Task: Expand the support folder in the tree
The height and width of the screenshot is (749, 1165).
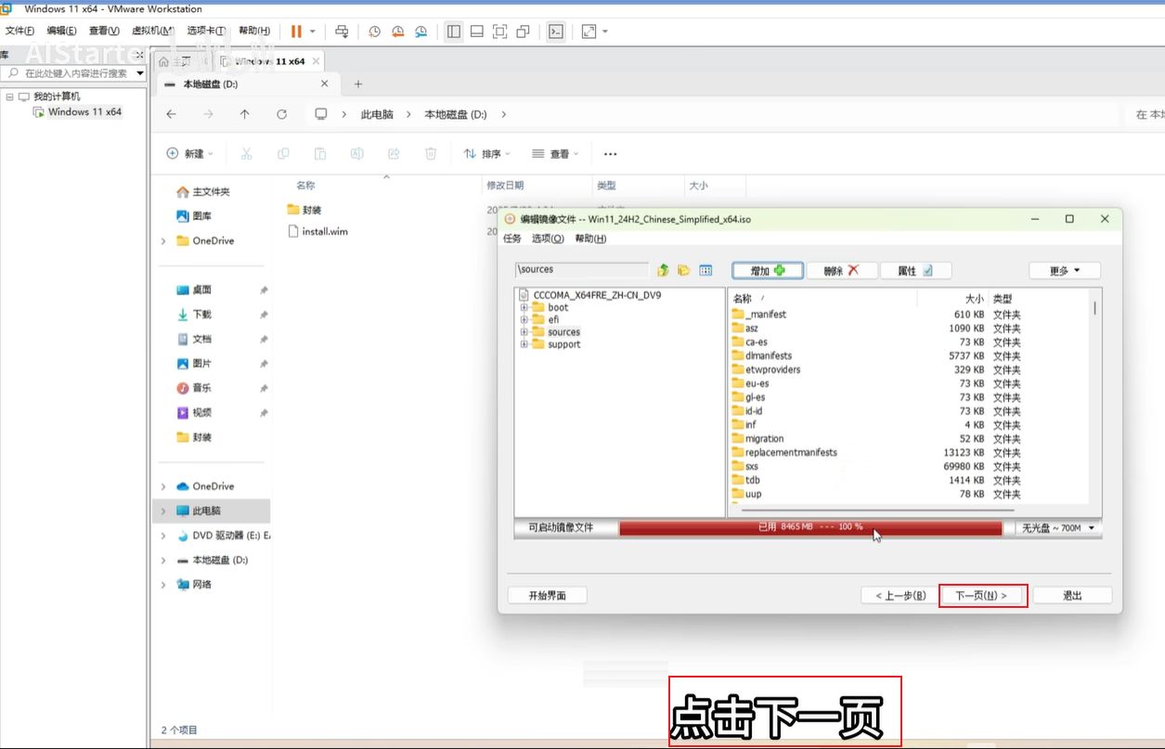Action: click(x=524, y=344)
